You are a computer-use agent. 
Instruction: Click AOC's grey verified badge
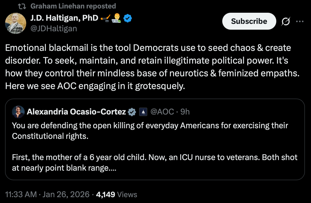[x=132, y=112]
